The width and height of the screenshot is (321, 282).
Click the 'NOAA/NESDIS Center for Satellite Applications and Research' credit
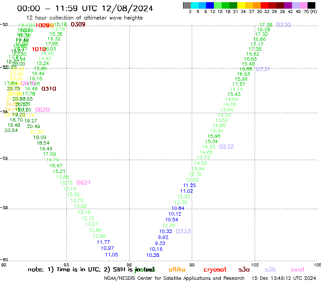174,278
